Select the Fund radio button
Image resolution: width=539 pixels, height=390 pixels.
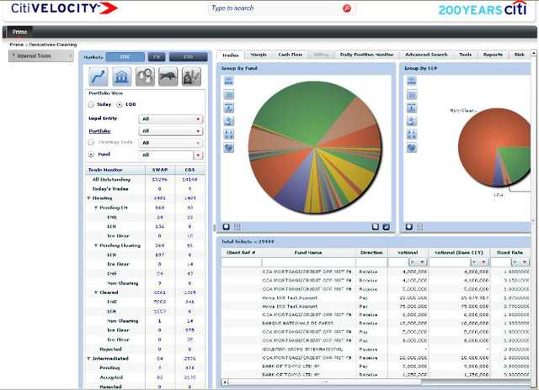tap(91, 155)
